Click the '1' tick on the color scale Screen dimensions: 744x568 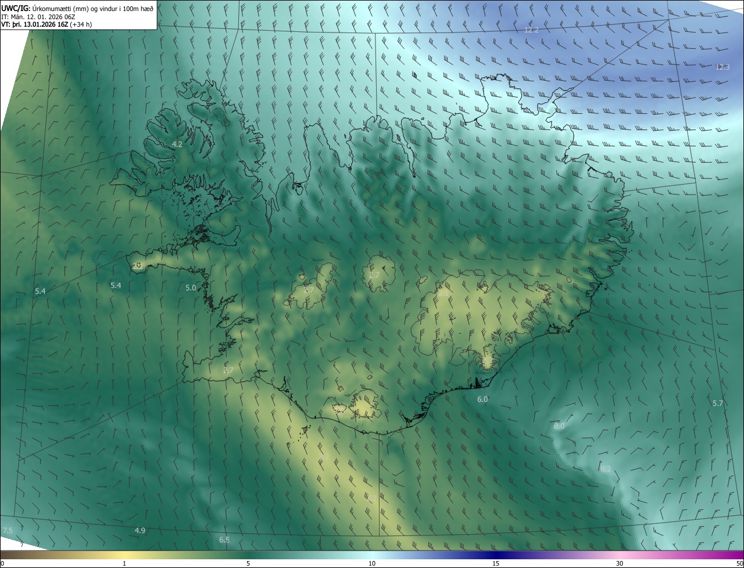tap(124, 563)
